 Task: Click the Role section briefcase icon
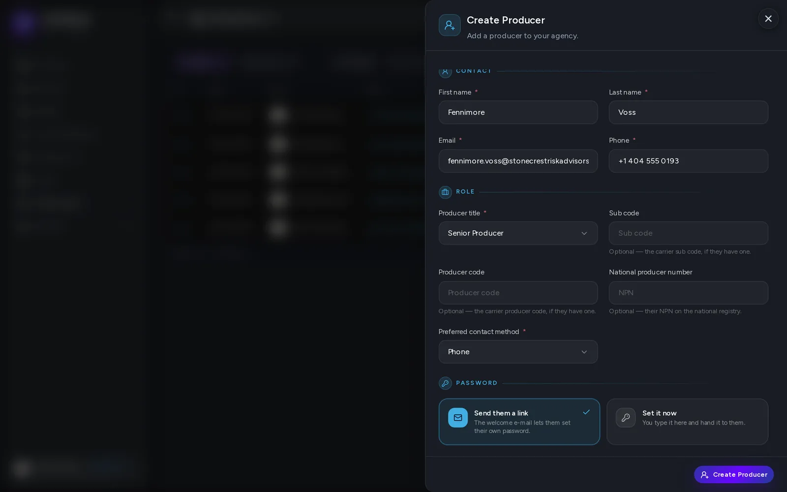445,192
